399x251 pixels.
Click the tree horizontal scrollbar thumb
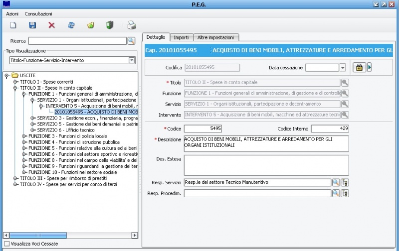pyautogui.click(x=38, y=235)
